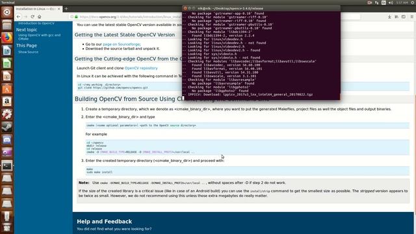Click the secure padlock icon in address bar

tap(77, 17)
